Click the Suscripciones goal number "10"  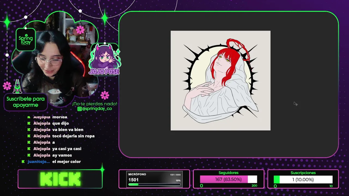click(331, 186)
